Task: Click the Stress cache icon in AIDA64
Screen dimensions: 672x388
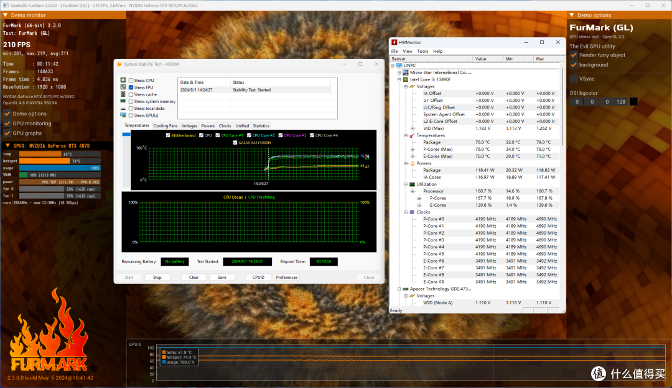Action: 123,94
